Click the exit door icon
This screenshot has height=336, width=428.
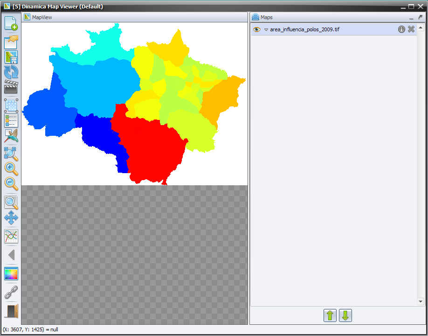11,311
